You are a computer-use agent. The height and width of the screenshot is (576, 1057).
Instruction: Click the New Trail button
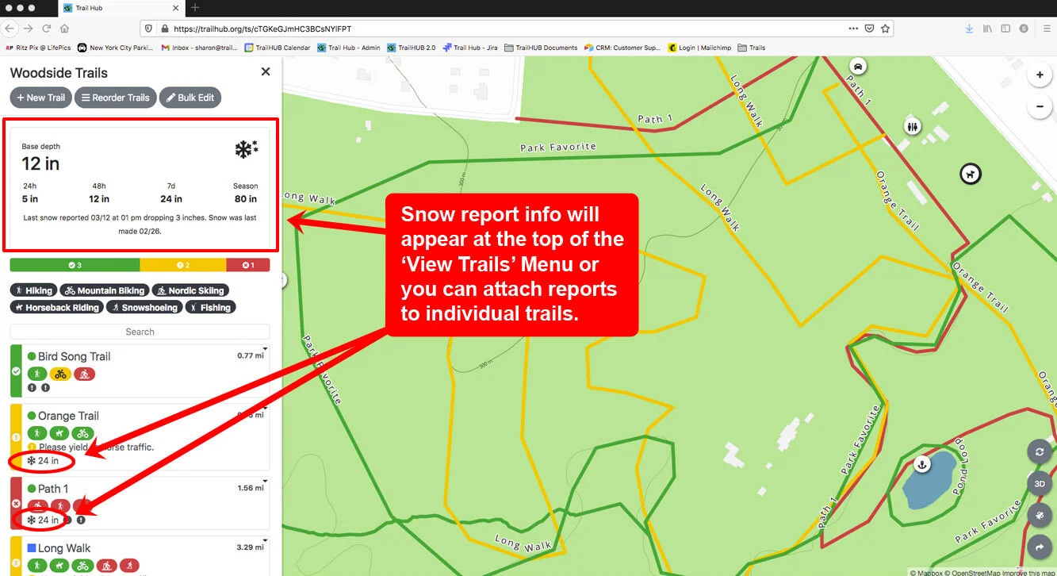pyautogui.click(x=40, y=98)
